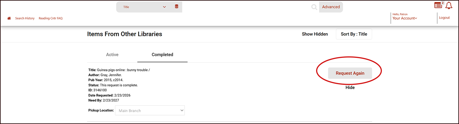Image resolution: width=459 pixels, height=124 pixels.
Task: Click into the search text field
Action: [x=245, y=7]
